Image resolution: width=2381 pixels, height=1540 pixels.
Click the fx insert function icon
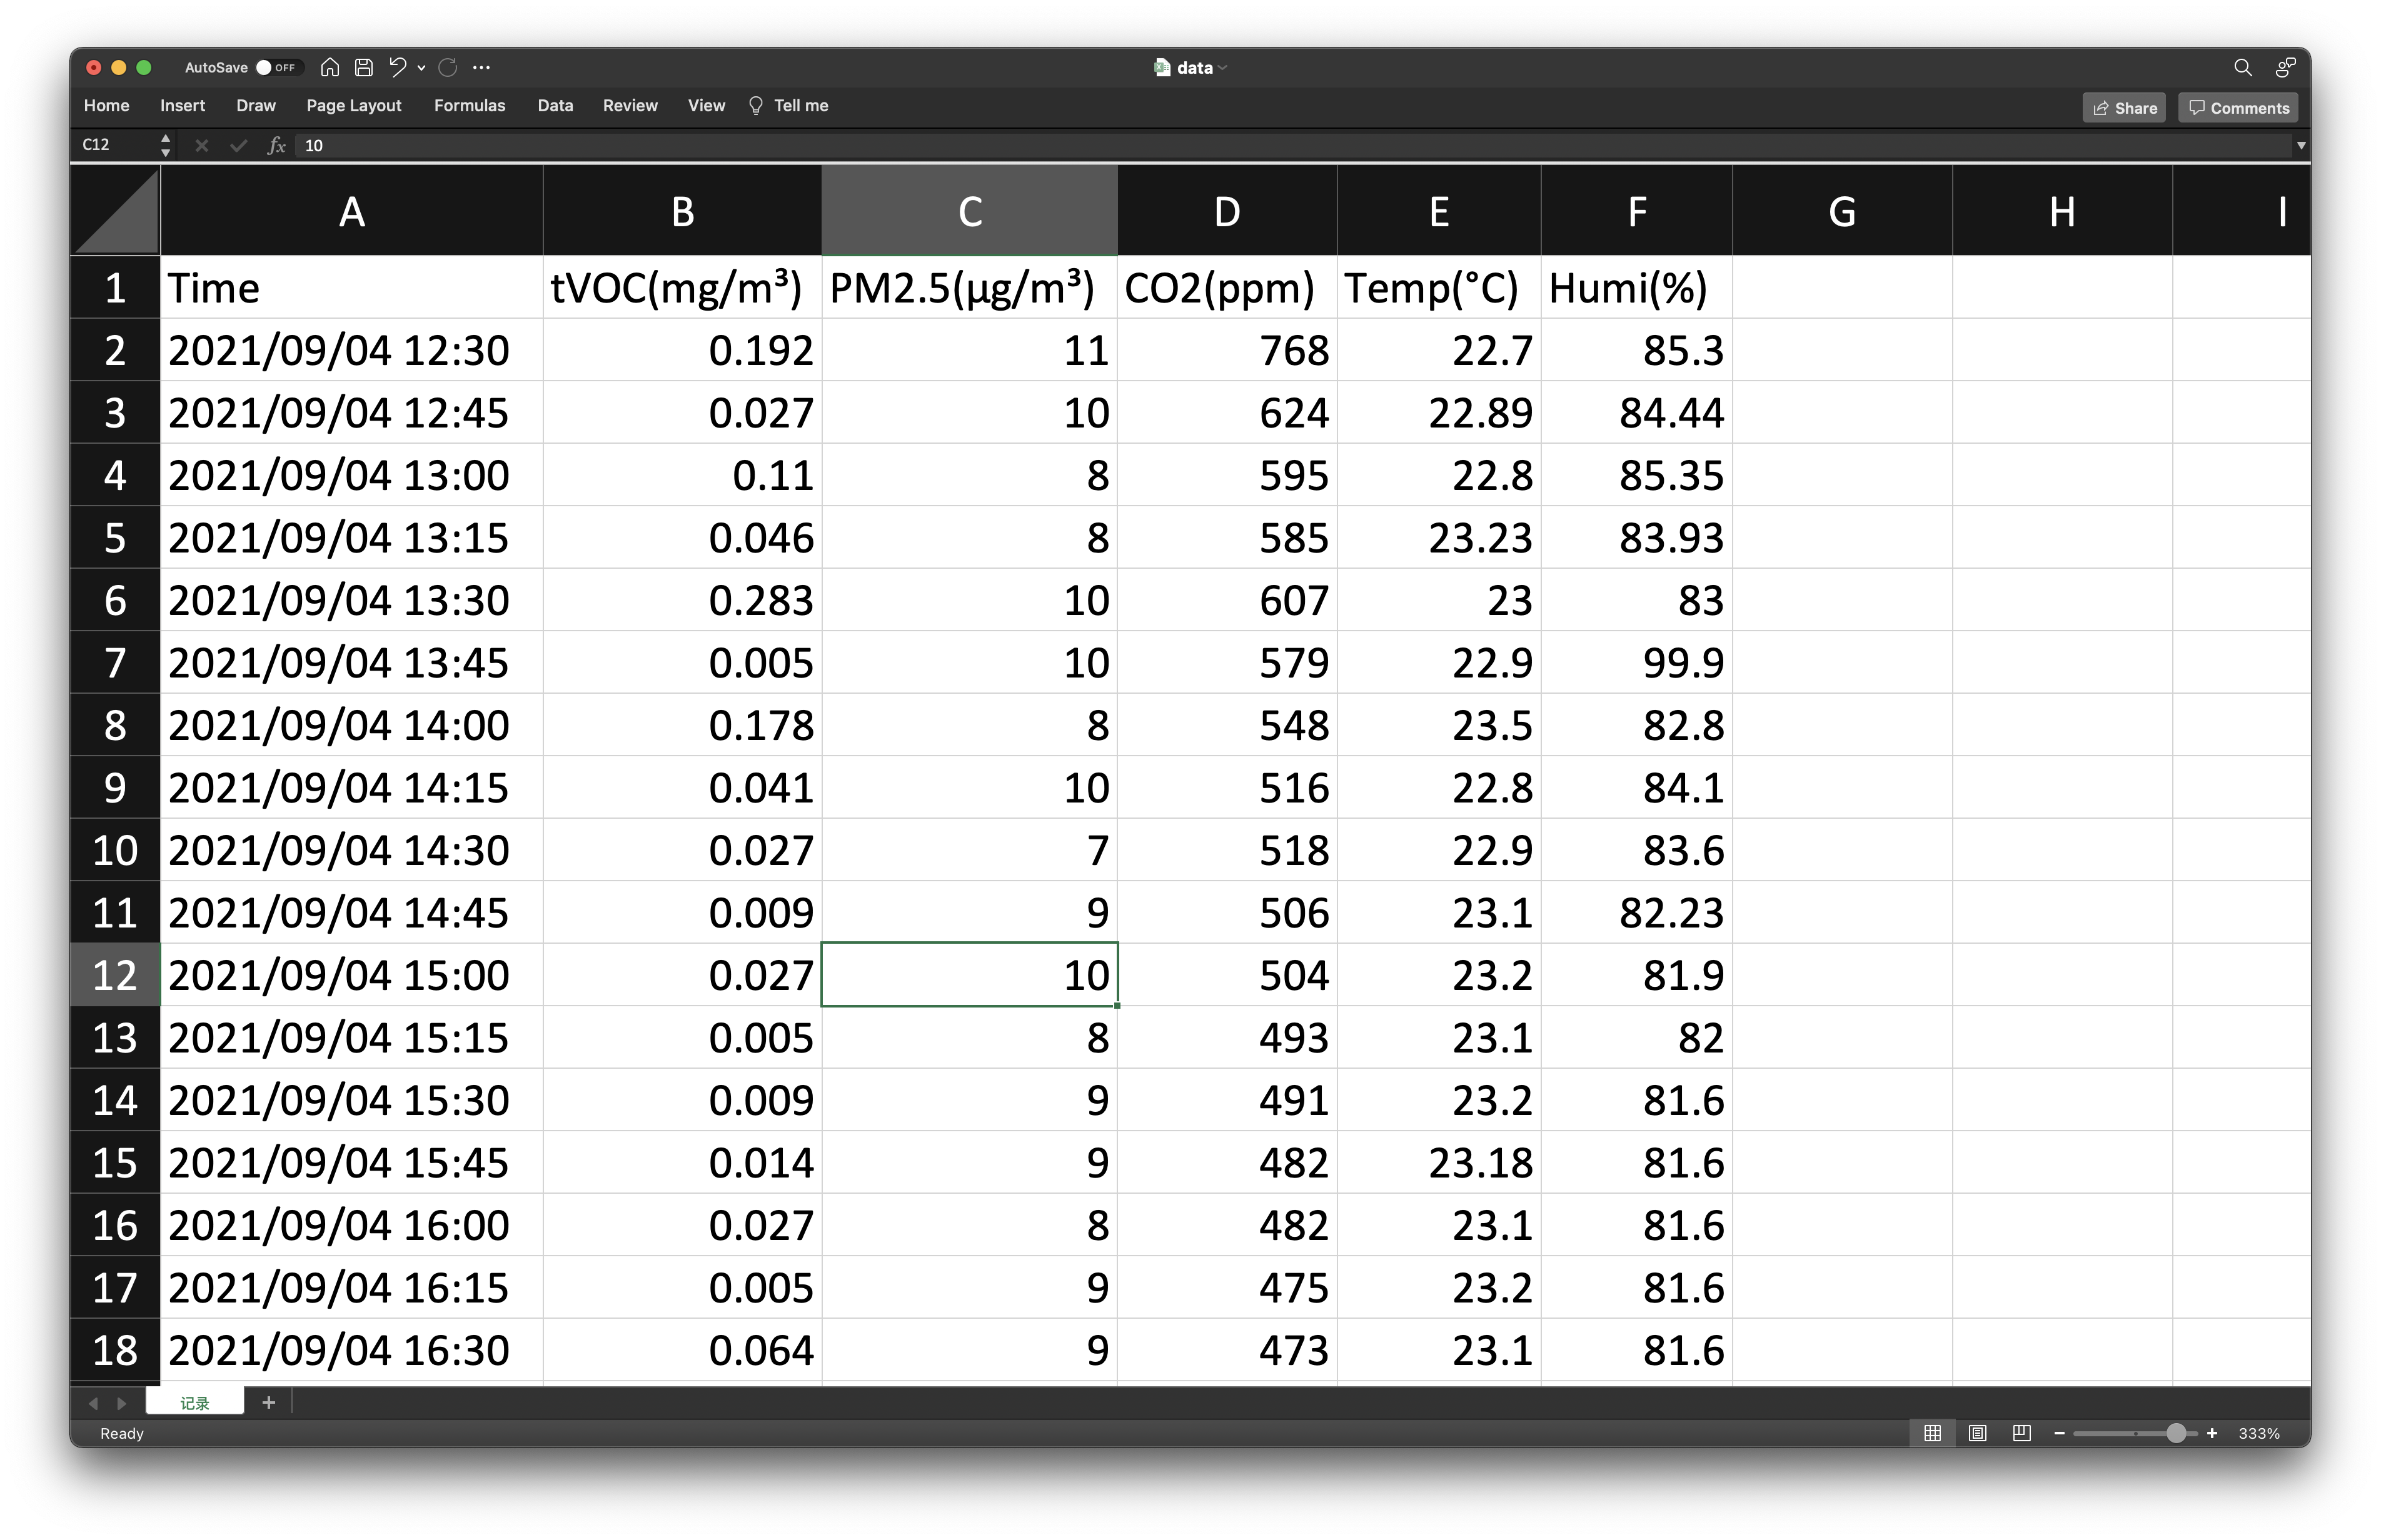coord(277,146)
